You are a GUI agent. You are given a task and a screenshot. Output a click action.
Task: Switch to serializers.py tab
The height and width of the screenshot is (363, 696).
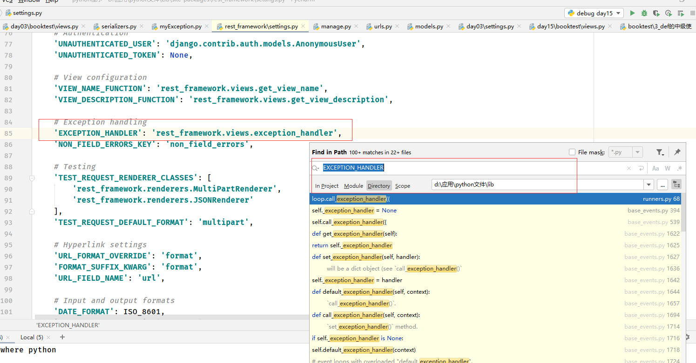click(x=120, y=26)
